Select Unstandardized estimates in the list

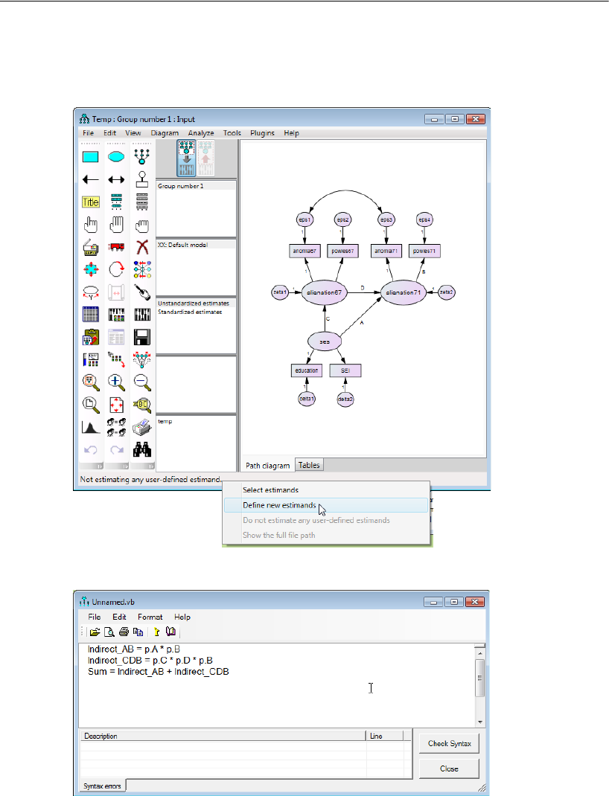(196, 304)
